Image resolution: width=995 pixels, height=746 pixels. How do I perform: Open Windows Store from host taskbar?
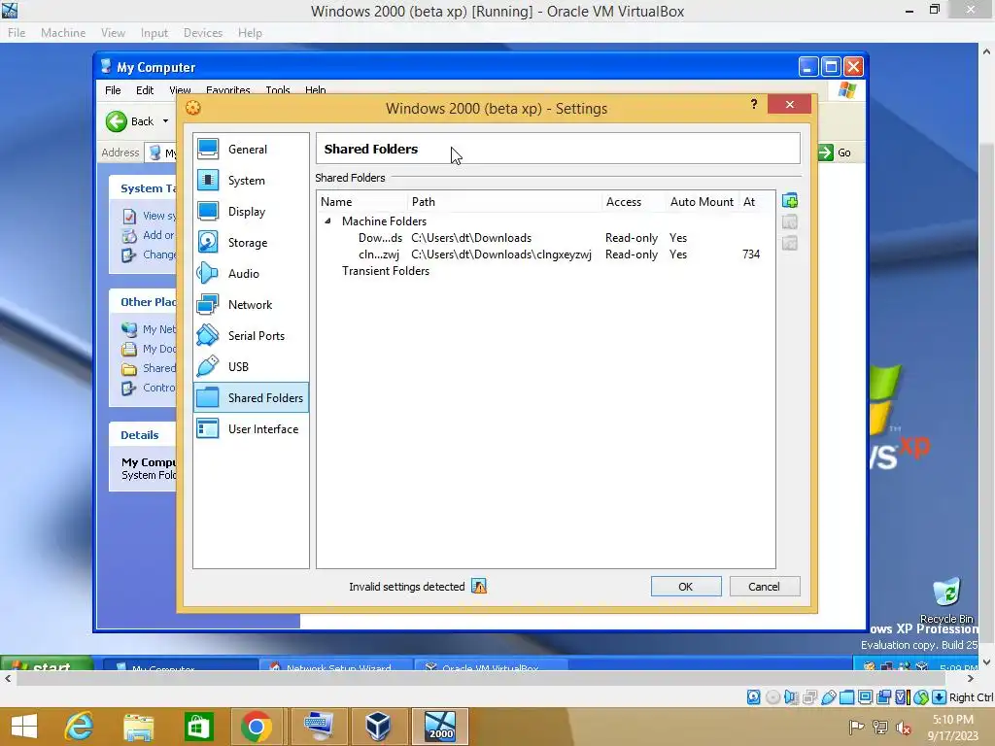click(198, 727)
